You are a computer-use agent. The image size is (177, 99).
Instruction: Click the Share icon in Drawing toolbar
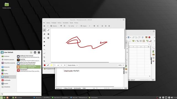point(98,26)
